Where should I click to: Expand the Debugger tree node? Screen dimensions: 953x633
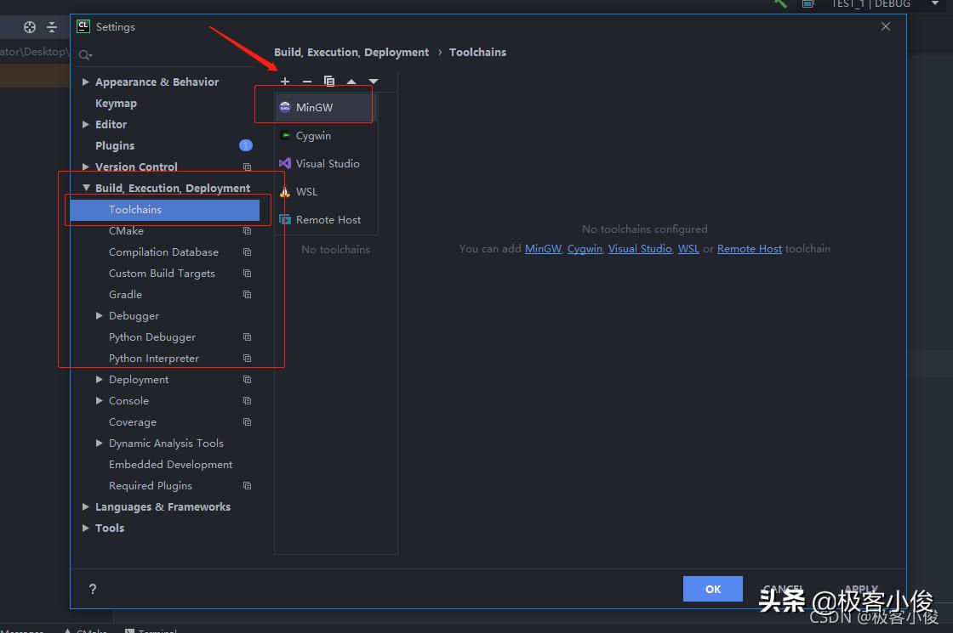100,316
